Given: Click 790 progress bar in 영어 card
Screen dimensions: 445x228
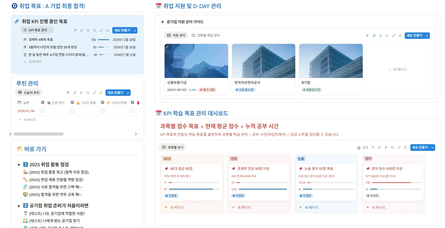Looking at the screenshot, I should [x=396, y=182].
